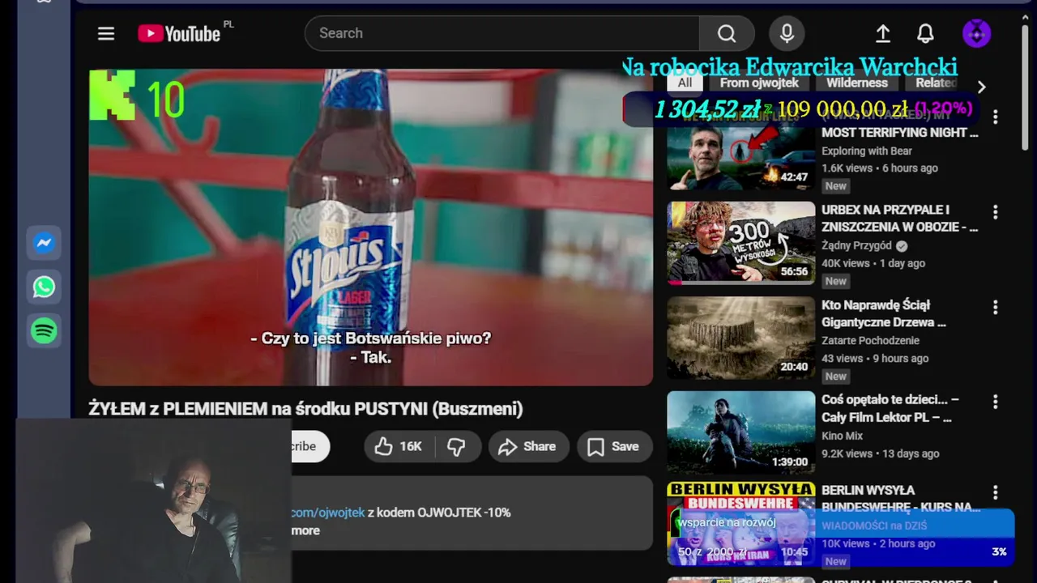Click the search magnifier button

[x=727, y=33]
